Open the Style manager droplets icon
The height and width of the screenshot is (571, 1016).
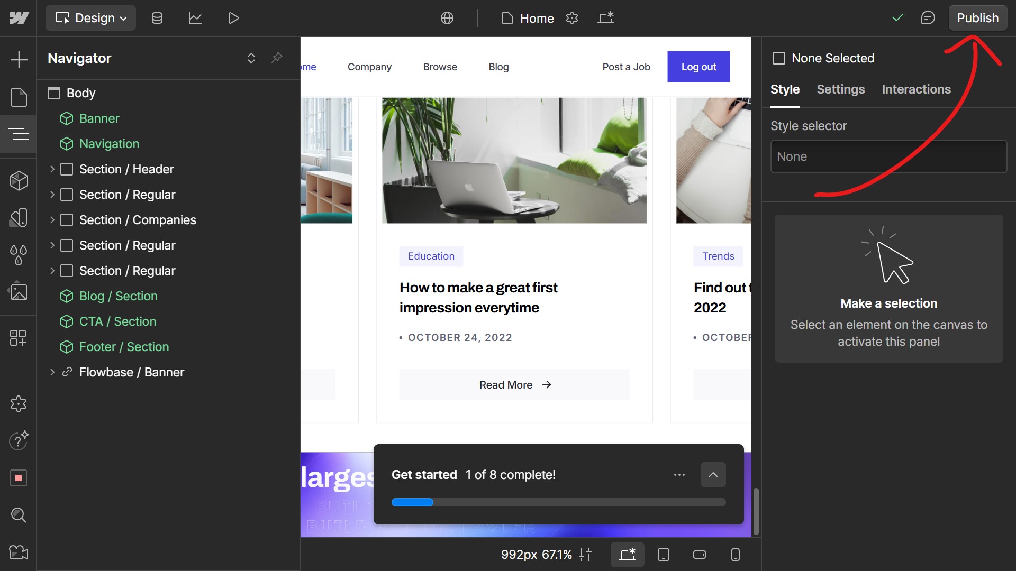19,255
